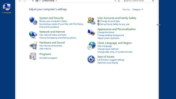
Task: Open System and Security category
Action: coord(51,18)
